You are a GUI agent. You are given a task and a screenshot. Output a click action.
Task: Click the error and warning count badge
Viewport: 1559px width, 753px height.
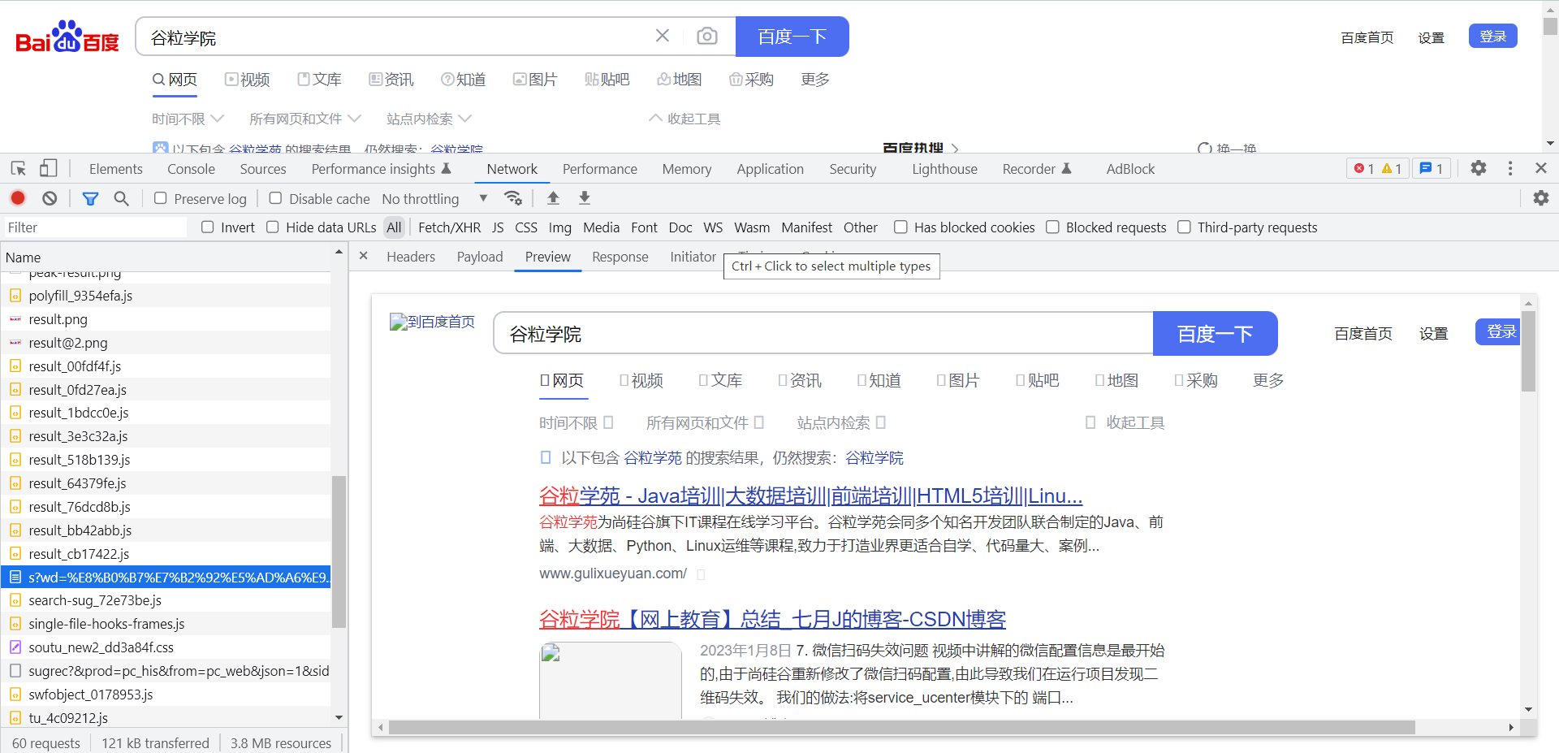click(x=1378, y=168)
